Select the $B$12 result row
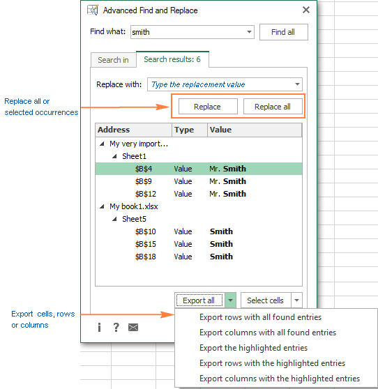The width and height of the screenshot is (378, 389). [199, 194]
